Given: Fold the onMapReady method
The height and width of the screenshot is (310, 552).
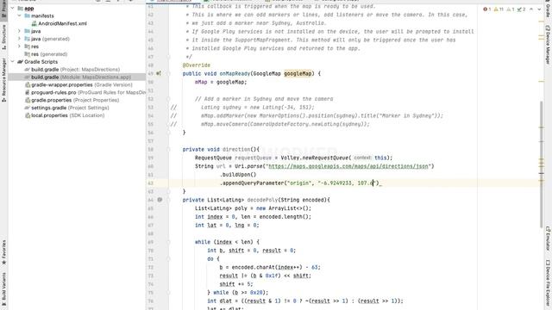Looking at the screenshot, I should (169, 73).
